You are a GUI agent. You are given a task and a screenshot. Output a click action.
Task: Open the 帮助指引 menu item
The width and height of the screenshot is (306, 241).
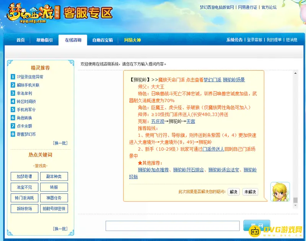44,40
